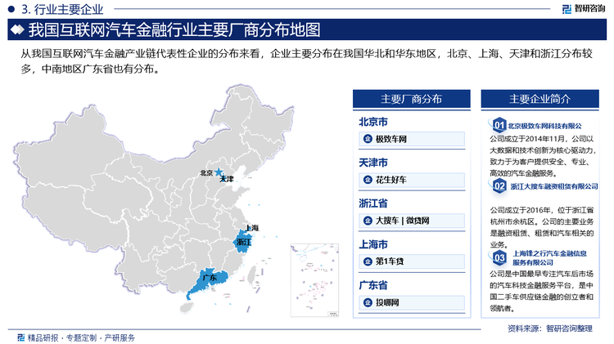Viewport: 614px width, 344px height.
Task: Click the 智研咨询 logo icon at top right
Action: (x=567, y=9)
